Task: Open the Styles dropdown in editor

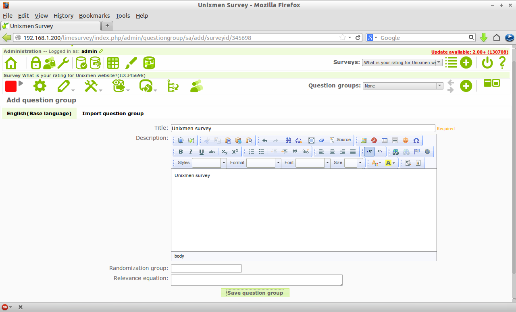Action: pyautogui.click(x=209, y=163)
